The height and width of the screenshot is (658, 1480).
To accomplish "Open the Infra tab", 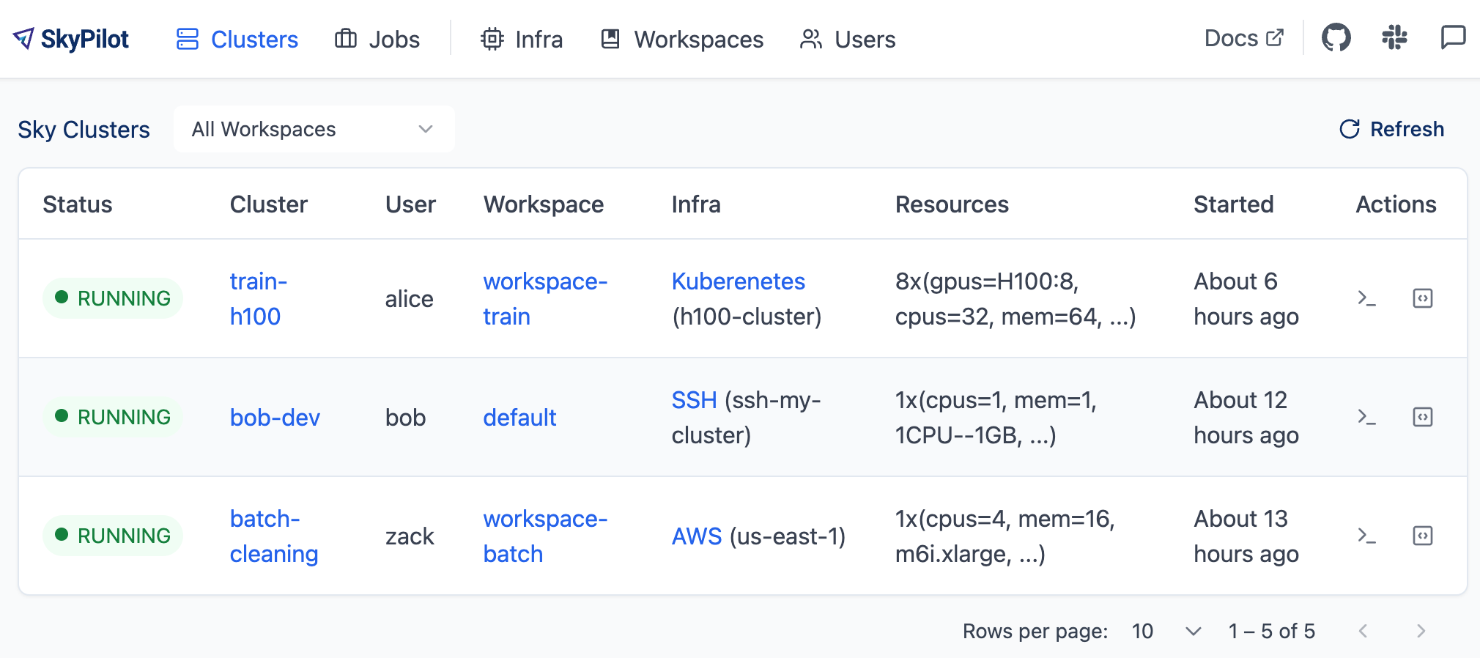I will (522, 39).
